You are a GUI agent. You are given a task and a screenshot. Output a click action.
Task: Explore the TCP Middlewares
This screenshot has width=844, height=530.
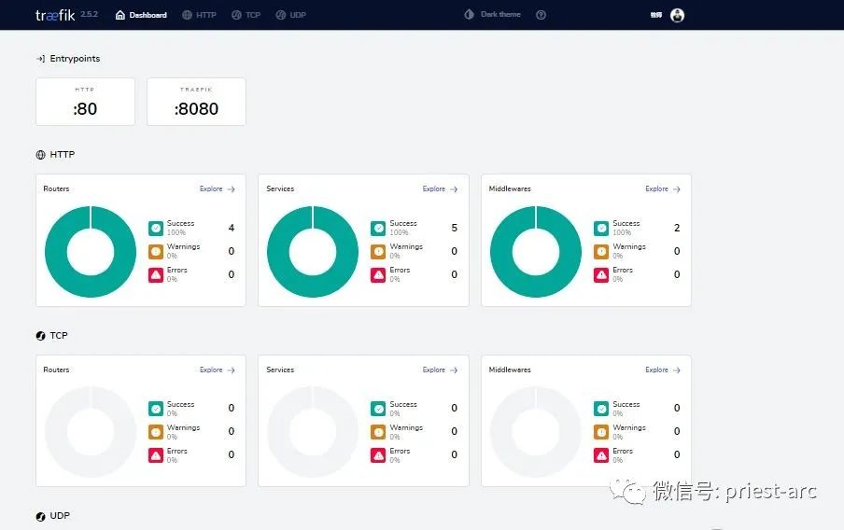[663, 370]
